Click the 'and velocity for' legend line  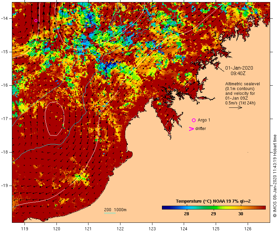(x=240, y=93)
